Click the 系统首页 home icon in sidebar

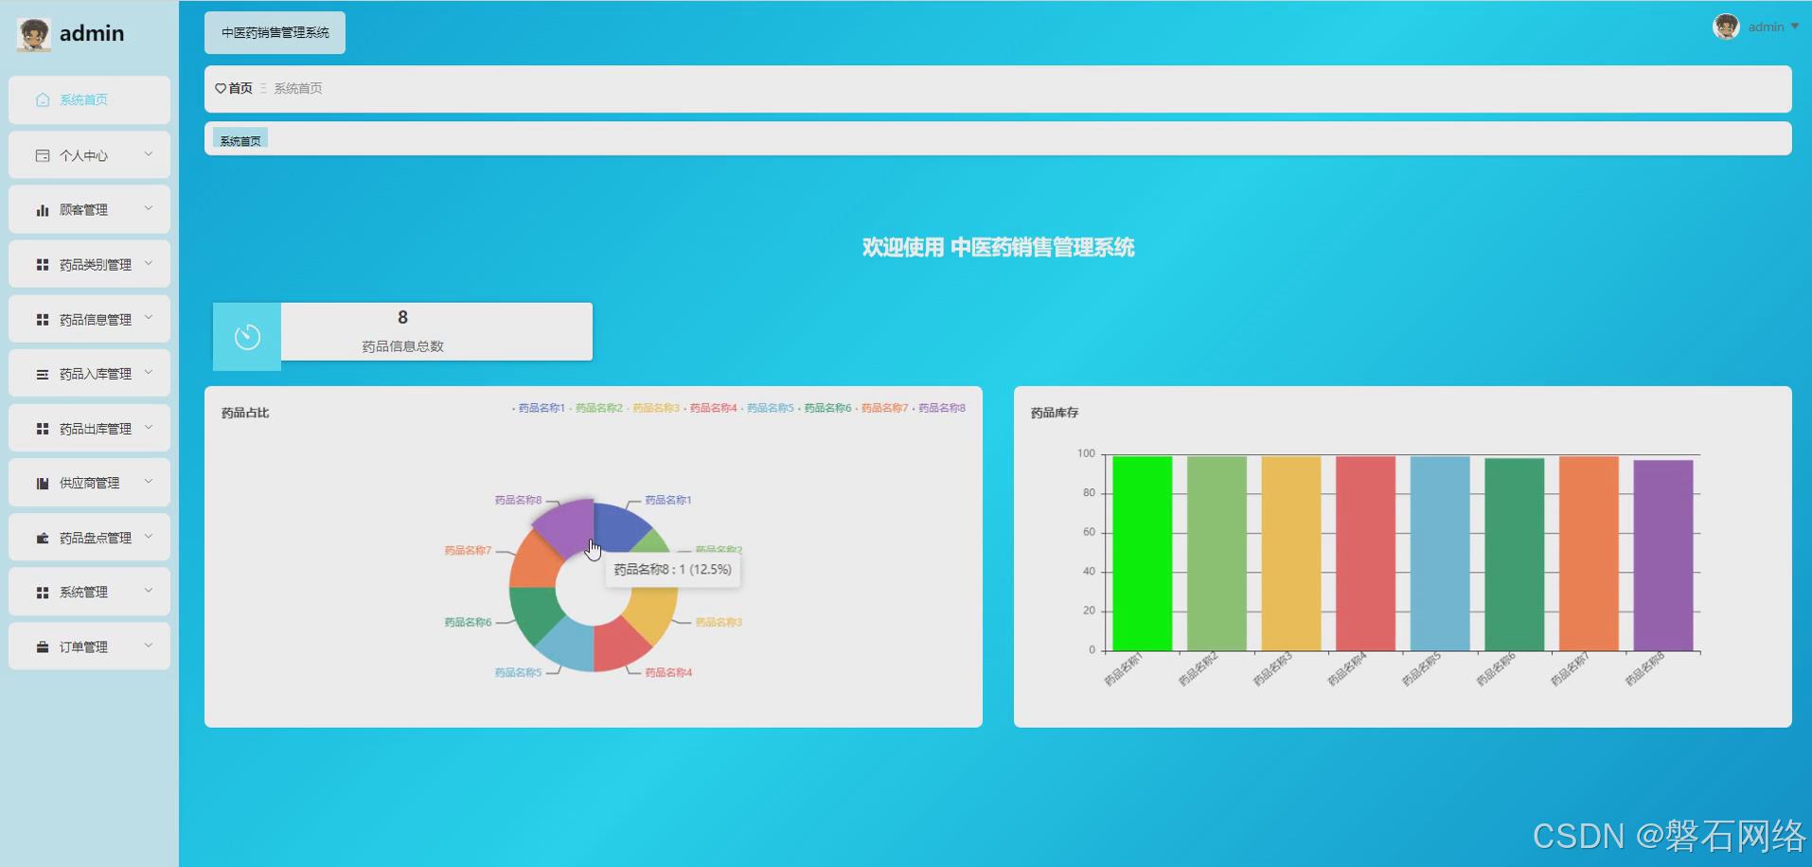(43, 99)
